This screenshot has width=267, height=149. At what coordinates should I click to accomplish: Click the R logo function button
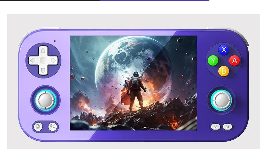coord(38,127)
